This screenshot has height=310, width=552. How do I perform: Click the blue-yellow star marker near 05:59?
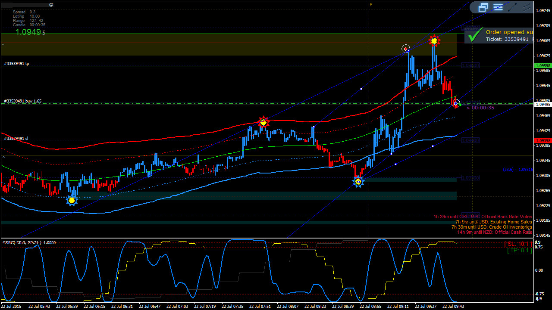click(x=72, y=200)
